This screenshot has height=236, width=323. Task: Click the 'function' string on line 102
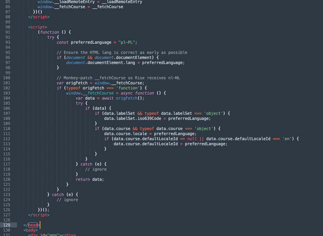pyautogui.click(x=128, y=88)
